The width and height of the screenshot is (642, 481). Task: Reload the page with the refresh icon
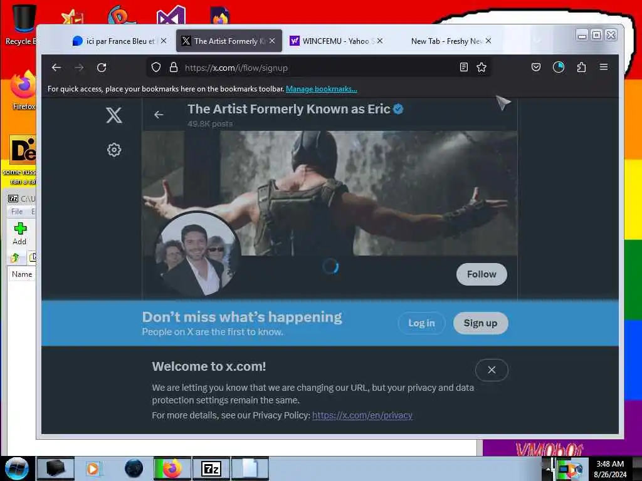pyautogui.click(x=102, y=68)
